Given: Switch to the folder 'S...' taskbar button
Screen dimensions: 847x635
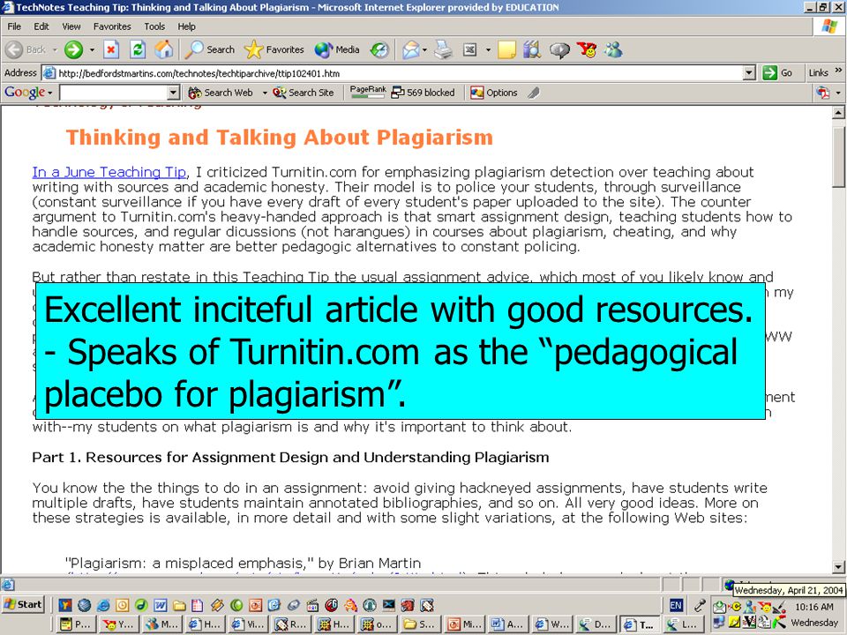Looking at the screenshot, I should tap(421, 624).
